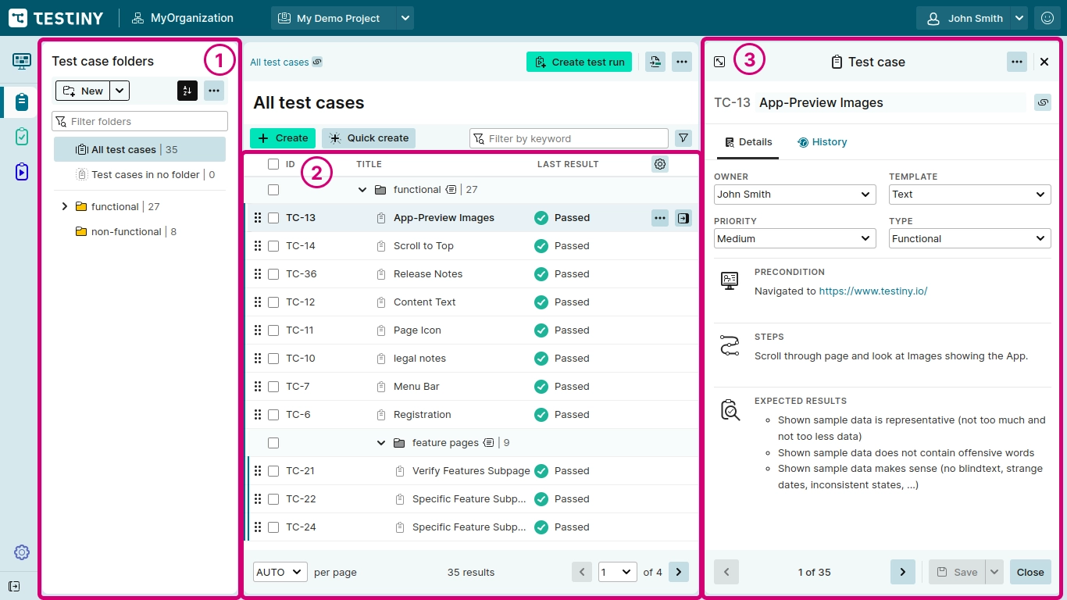The width and height of the screenshot is (1067, 600).
Task: Open the import/export icon beside Create test run
Action: tap(655, 62)
